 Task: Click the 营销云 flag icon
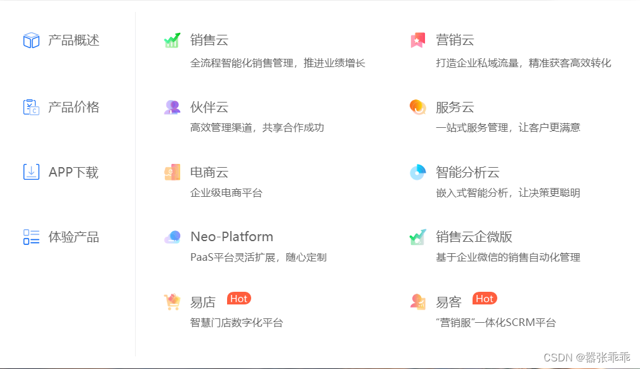(418, 39)
